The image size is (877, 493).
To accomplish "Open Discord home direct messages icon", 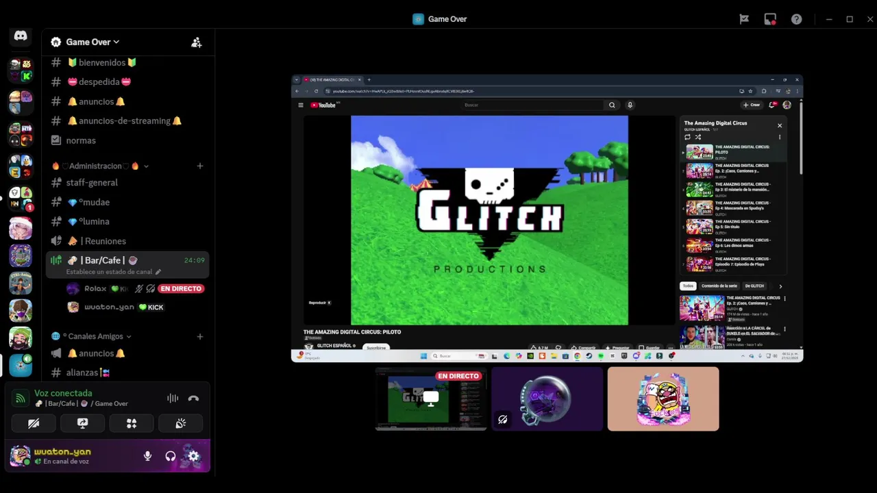I will tap(21, 36).
